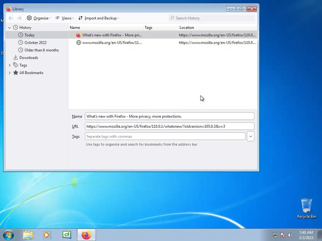The height and width of the screenshot is (241, 322).
Task: Click the Firefox taskbar button
Action: click(86, 235)
